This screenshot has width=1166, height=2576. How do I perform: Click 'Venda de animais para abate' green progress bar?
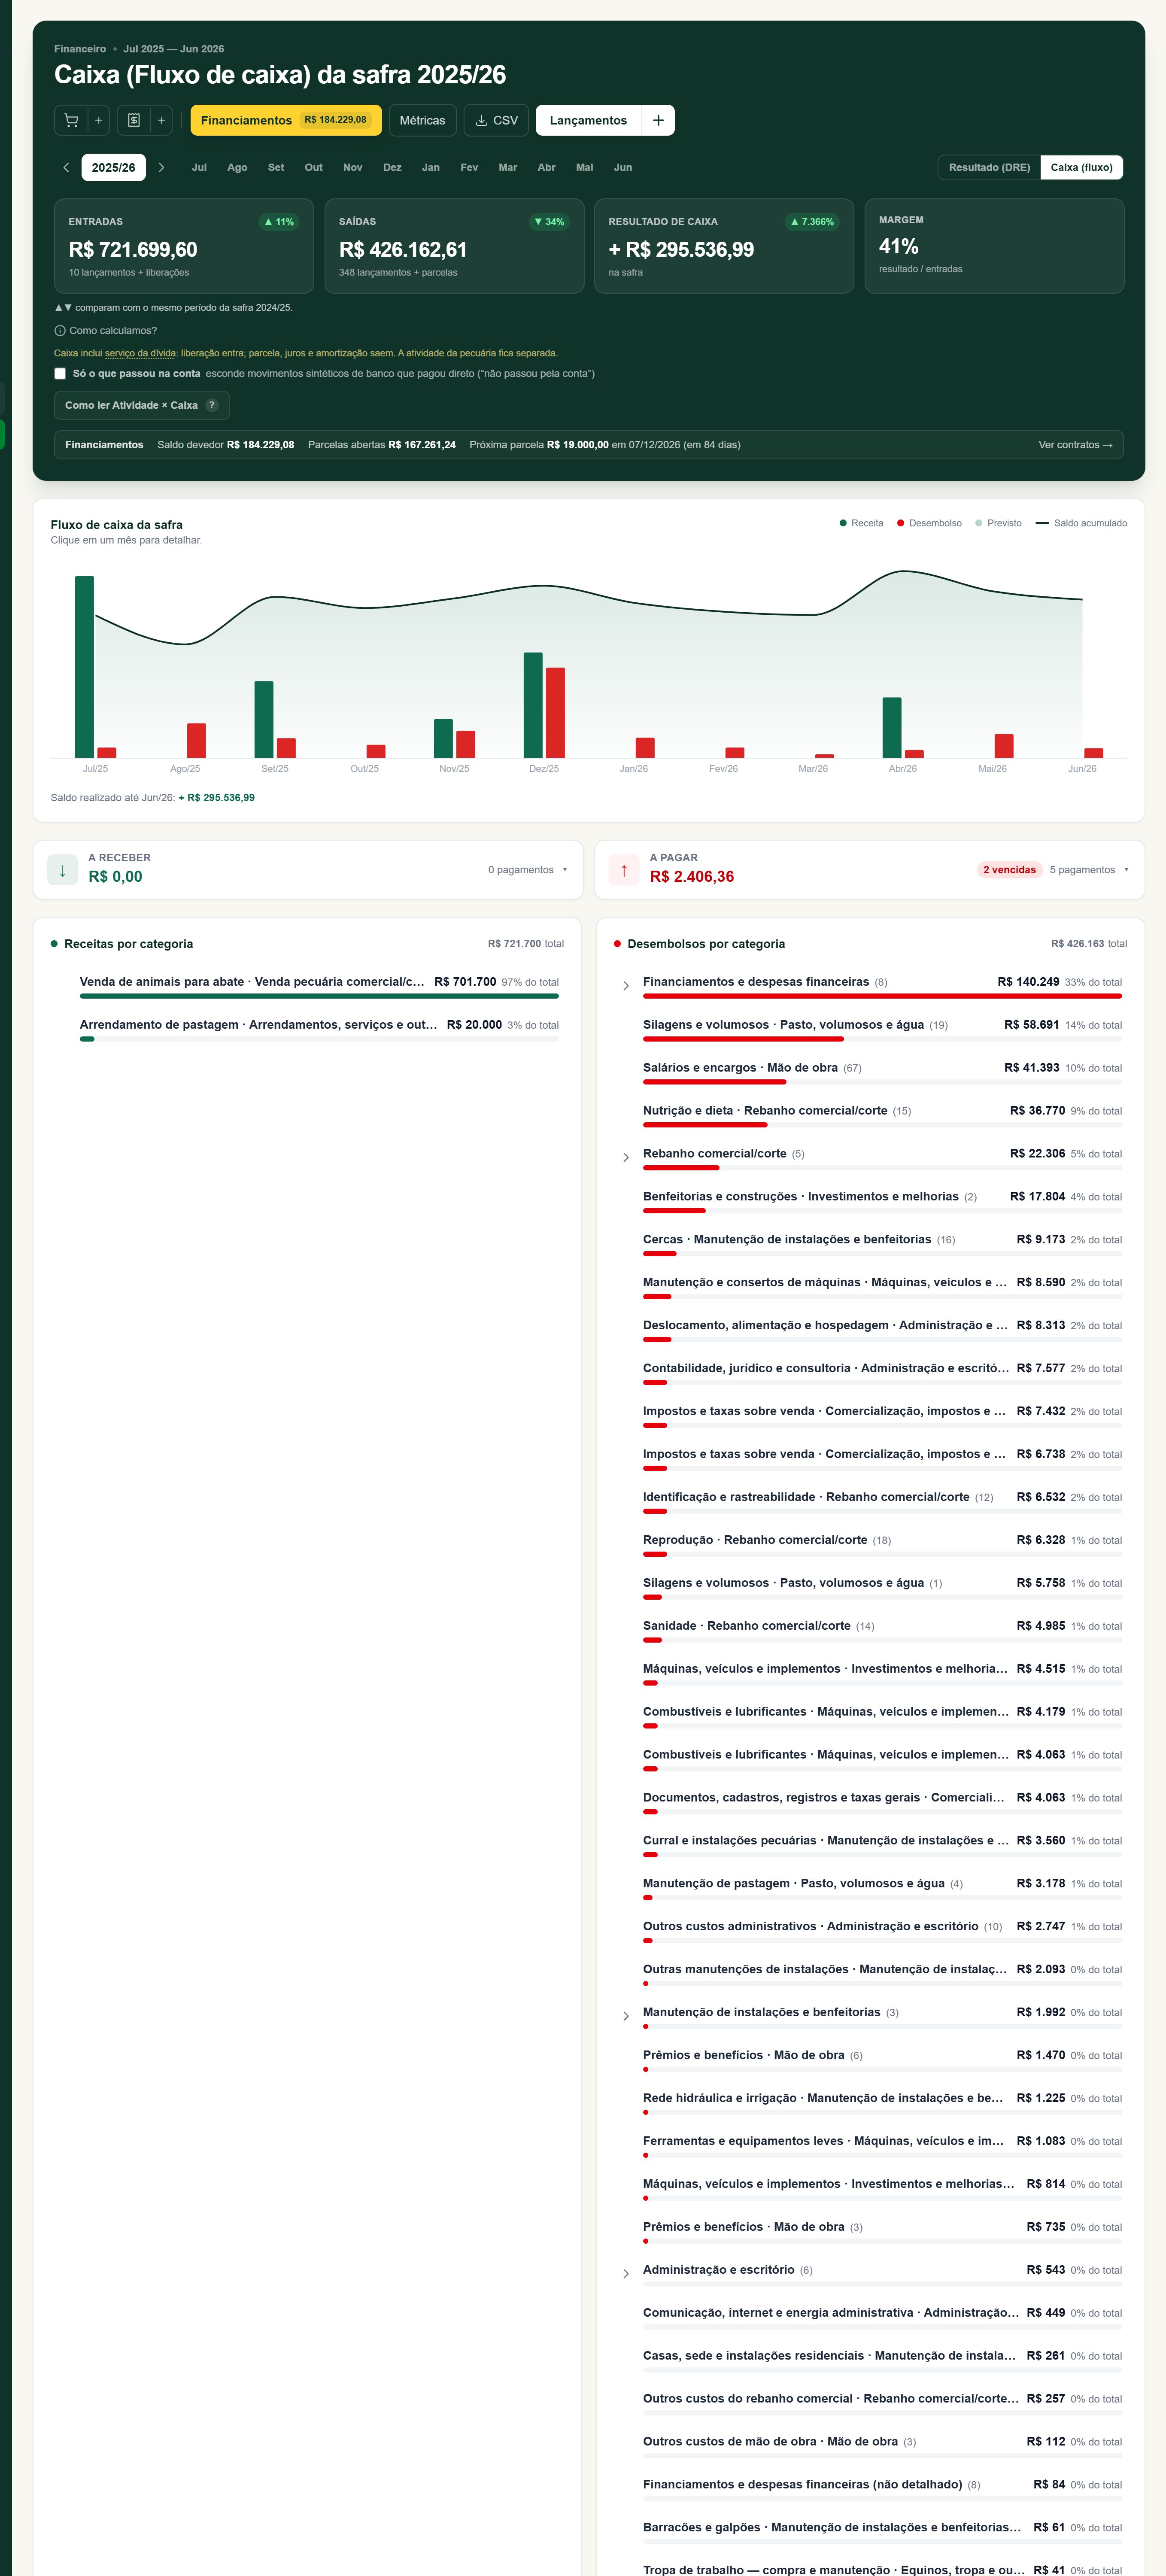(319, 996)
